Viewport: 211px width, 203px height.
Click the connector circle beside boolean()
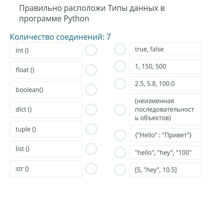point(91,90)
